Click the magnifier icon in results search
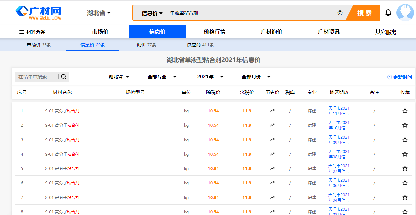Screen dimensions: 416x215 coord(64,77)
